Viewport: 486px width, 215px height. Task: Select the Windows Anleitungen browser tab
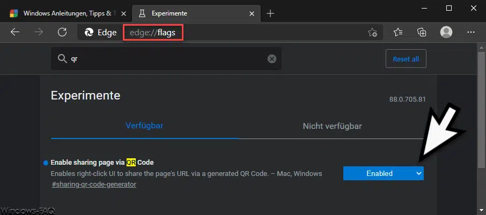(x=63, y=13)
